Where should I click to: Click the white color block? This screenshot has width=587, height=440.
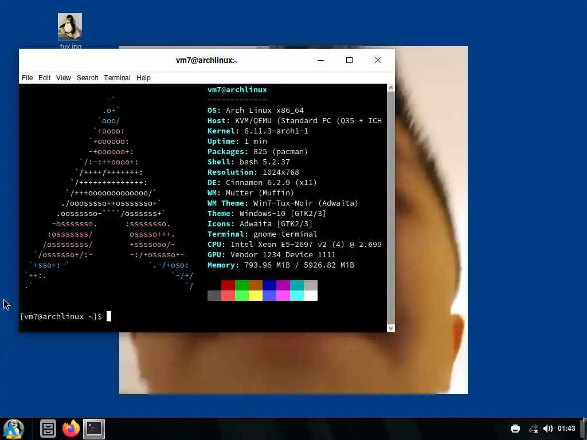[310, 296]
